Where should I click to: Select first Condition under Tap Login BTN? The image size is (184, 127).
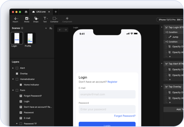[x=173, y=32]
